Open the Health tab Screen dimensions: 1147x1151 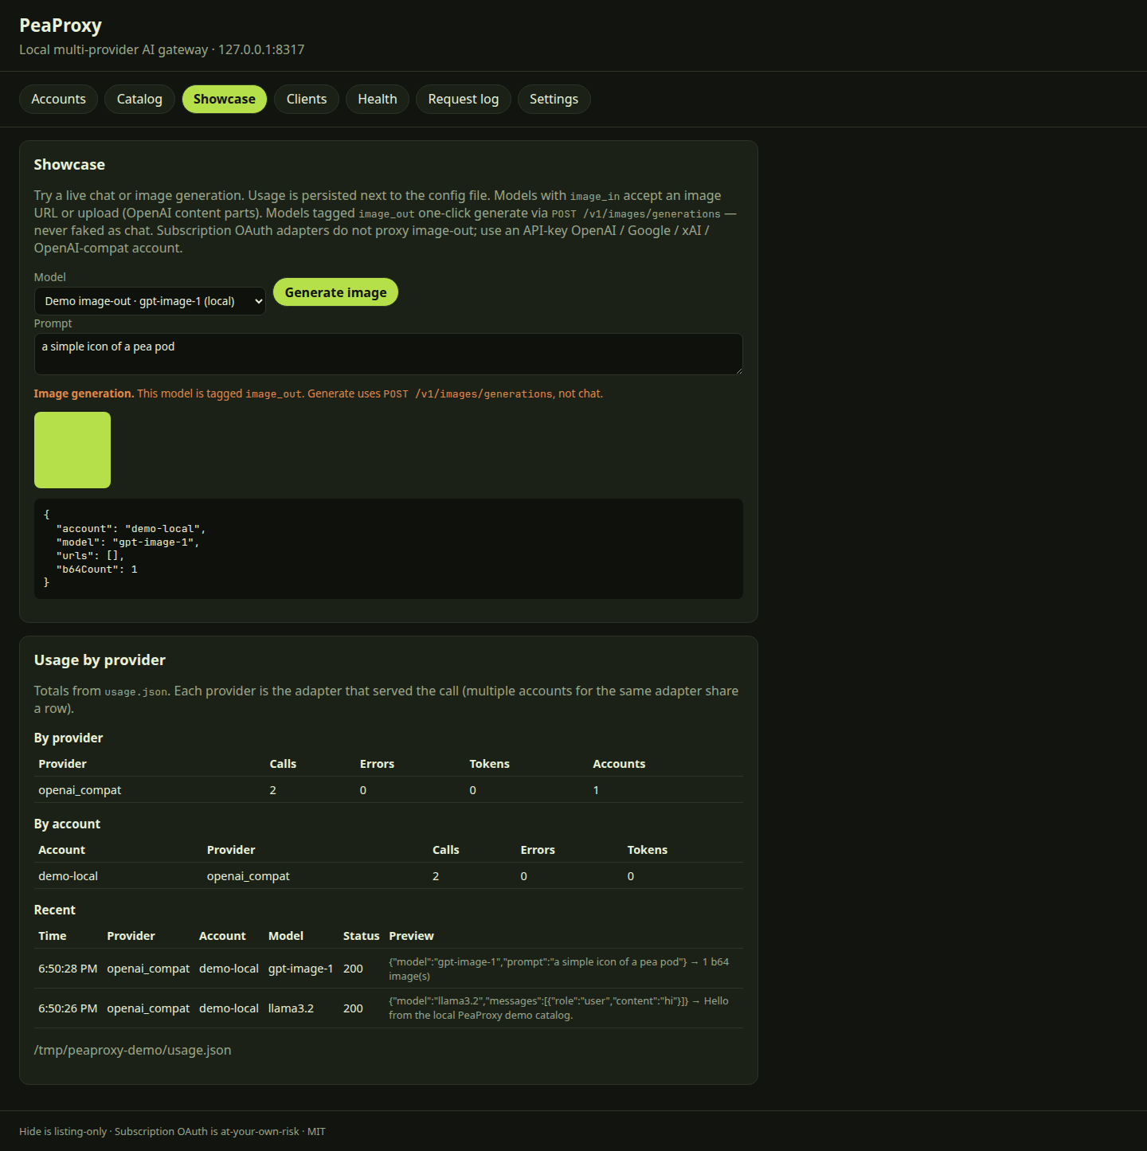pyautogui.click(x=378, y=99)
